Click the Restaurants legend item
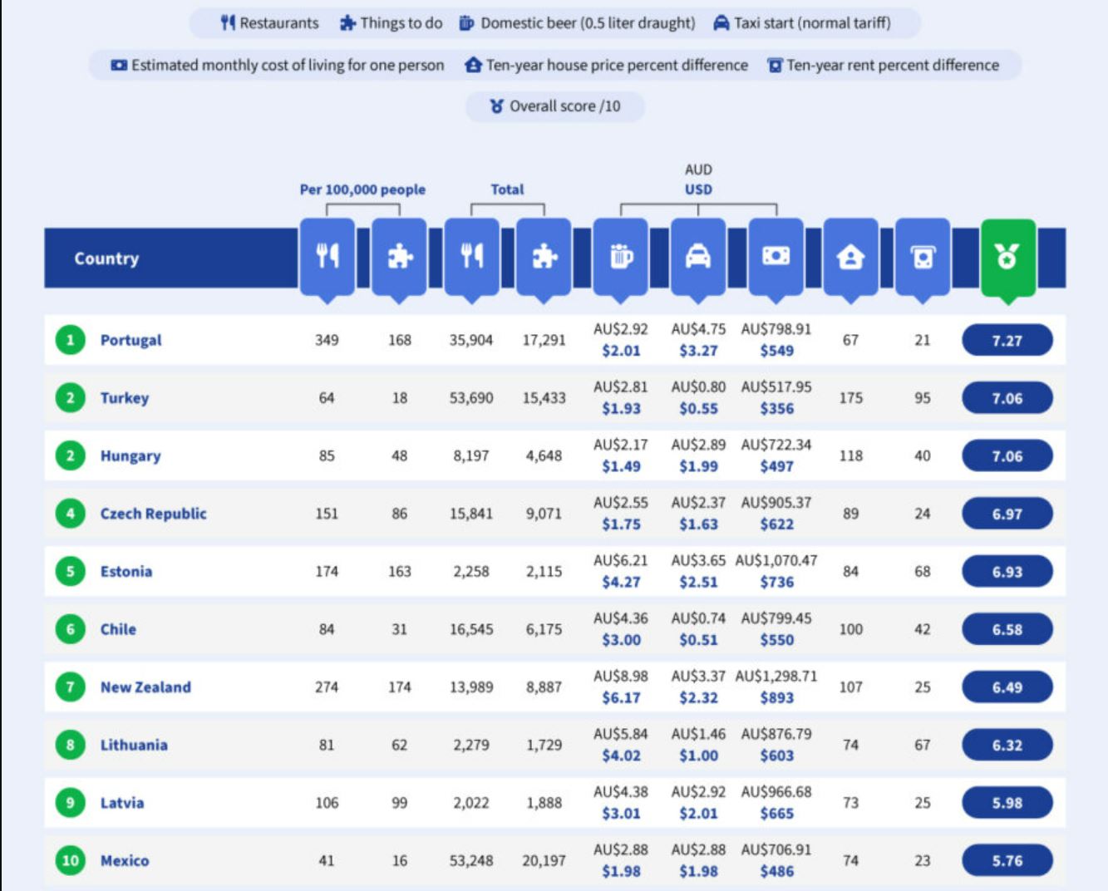 269,23
